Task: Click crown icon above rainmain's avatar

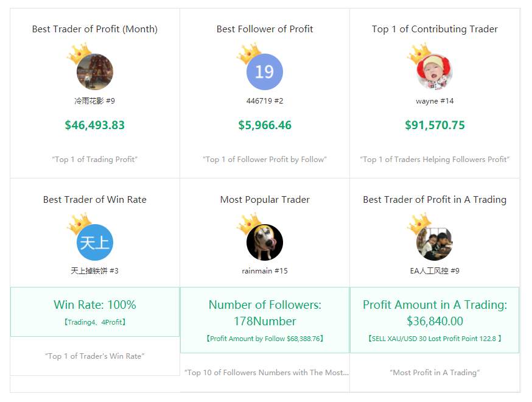Action: [249, 224]
